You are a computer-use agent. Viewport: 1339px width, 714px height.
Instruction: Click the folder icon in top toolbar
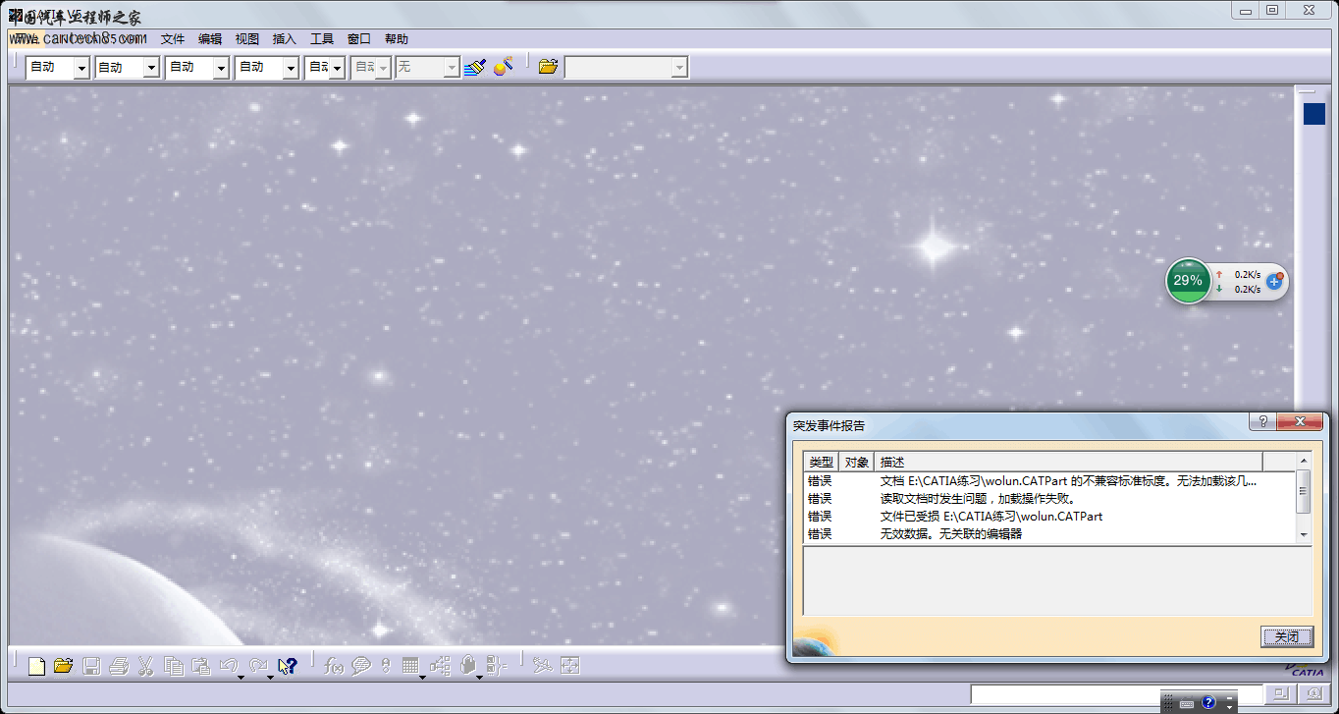(548, 67)
